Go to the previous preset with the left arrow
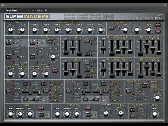The width and height of the screenshot is (168, 126). click(29, 10)
